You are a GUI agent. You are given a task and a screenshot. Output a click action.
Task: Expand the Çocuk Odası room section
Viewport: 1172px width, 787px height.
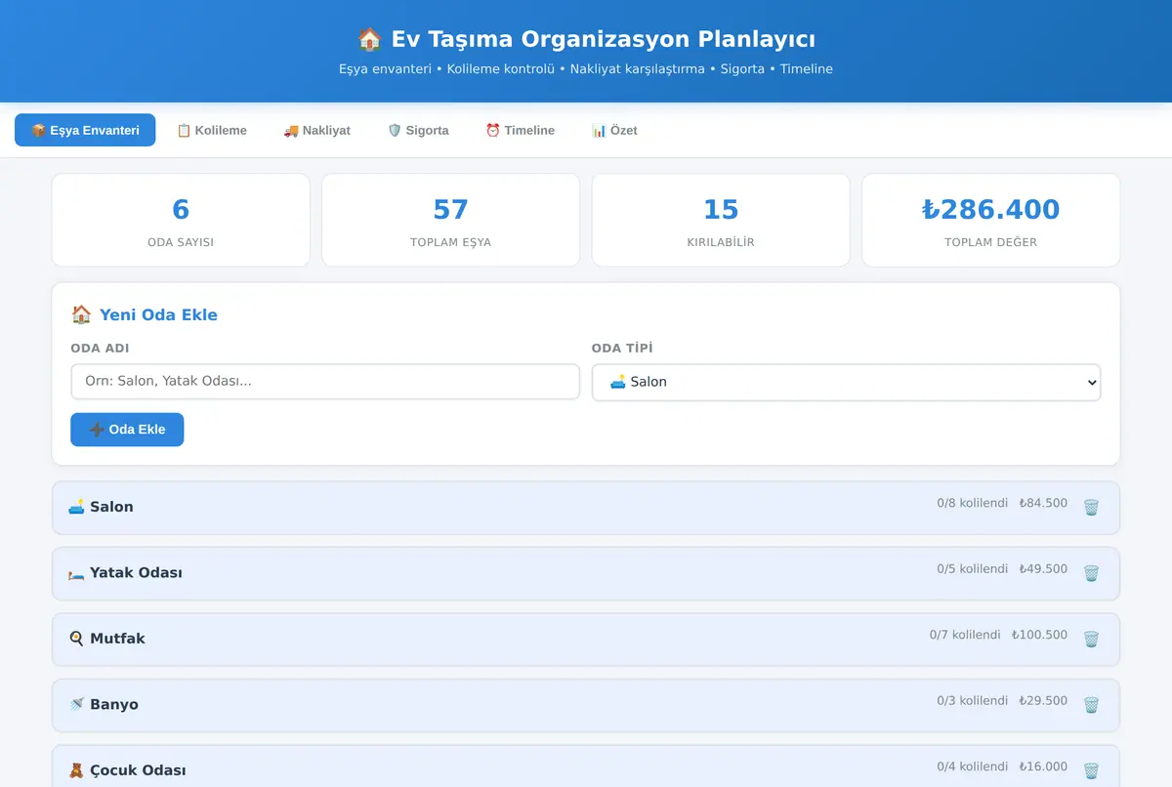pyautogui.click(x=586, y=766)
